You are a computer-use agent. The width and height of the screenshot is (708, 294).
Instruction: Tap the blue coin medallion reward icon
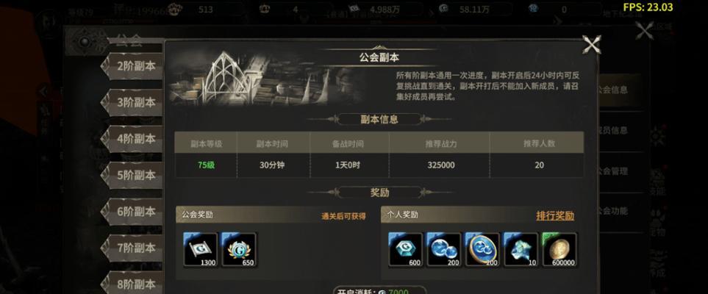point(482,250)
